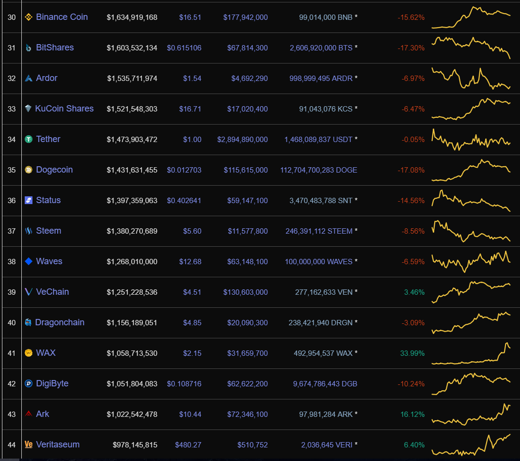This screenshot has height=461, width=520.
Task: Click the VeChain logo icon
Action: click(29, 292)
